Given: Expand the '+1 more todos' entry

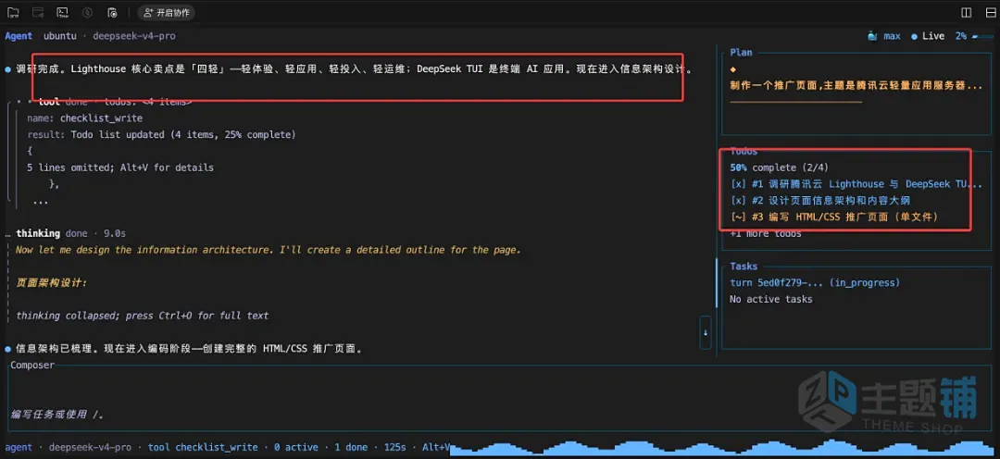Looking at the screenshot, I should pyautogui.click(x=766, y=233).
